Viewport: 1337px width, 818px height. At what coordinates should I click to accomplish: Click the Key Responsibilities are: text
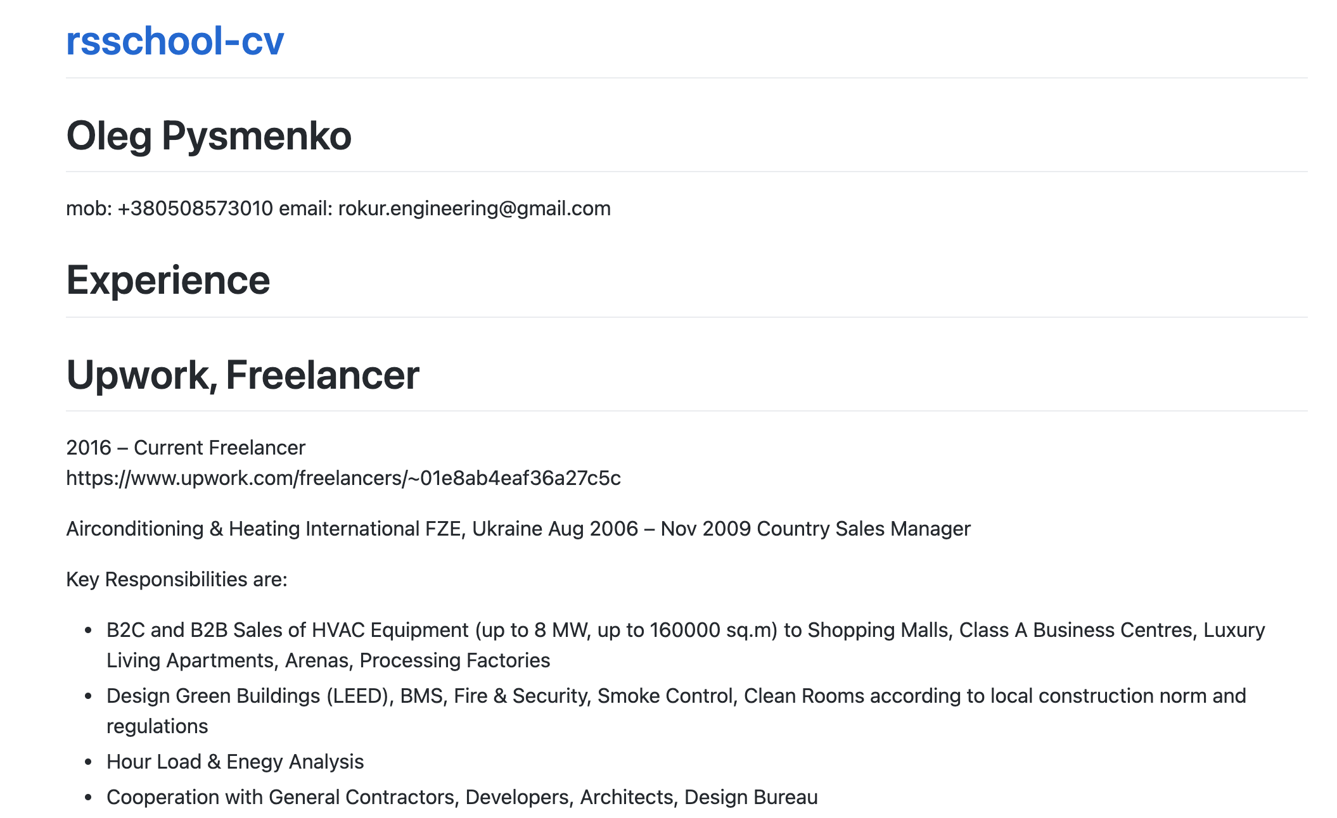[177, 579]
